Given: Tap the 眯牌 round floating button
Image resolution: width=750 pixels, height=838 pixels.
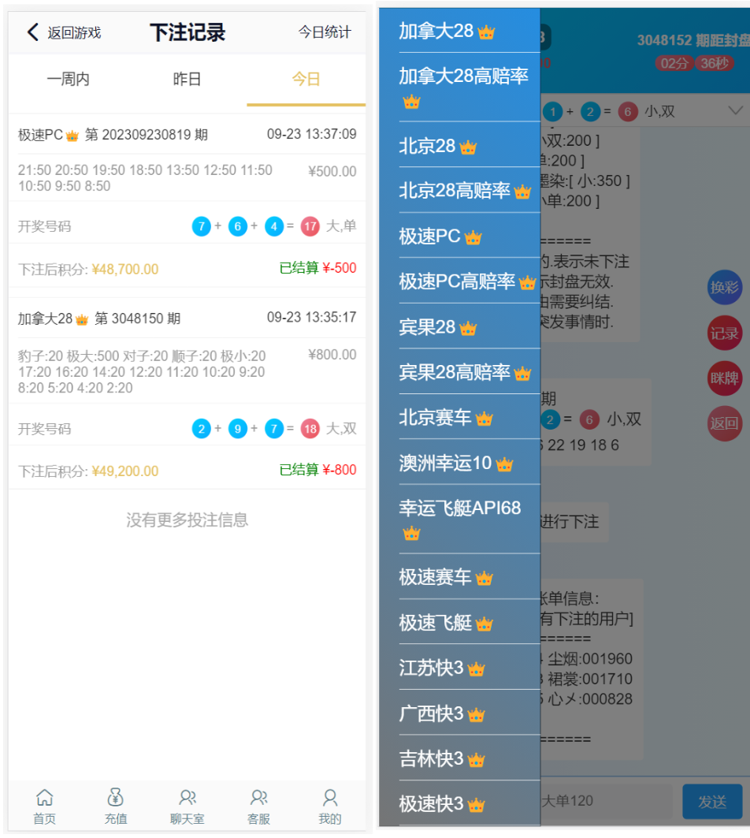Looking at the screenshot, I should tap(724, 378).
